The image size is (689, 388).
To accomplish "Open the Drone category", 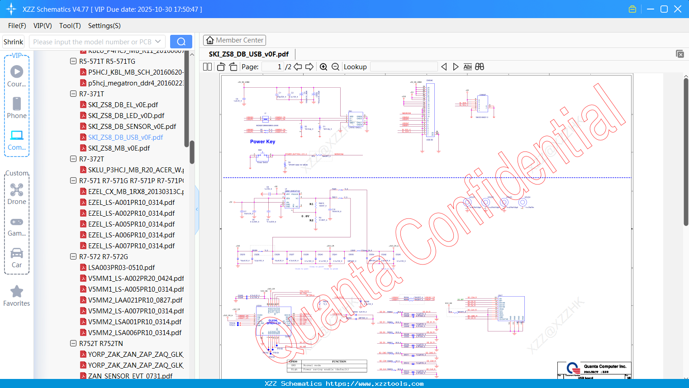I will click(x=17, y=194).
